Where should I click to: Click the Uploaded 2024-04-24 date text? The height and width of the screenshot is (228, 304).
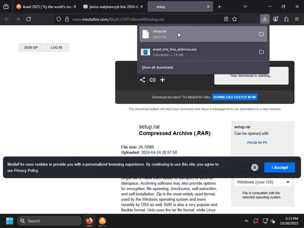pyautogui.click(x=149, y=153)
